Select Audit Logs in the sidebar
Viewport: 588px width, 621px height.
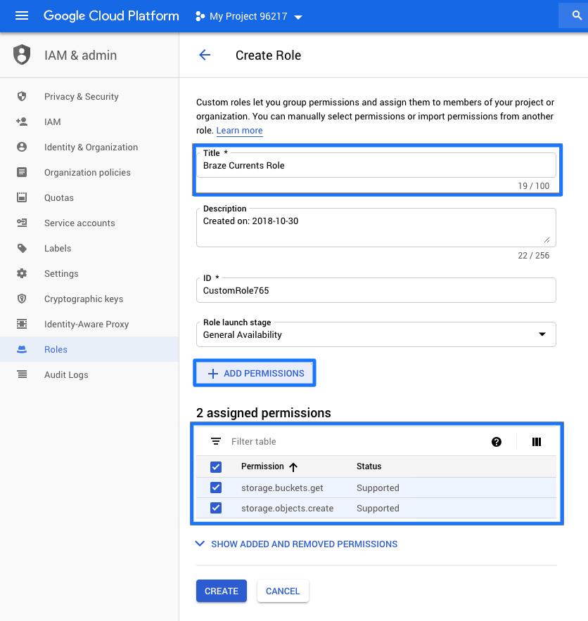(x=66, y=375)
